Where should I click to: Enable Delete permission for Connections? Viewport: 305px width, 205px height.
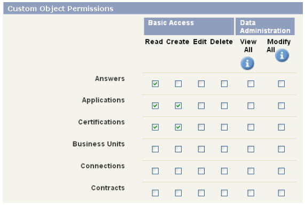224,171
